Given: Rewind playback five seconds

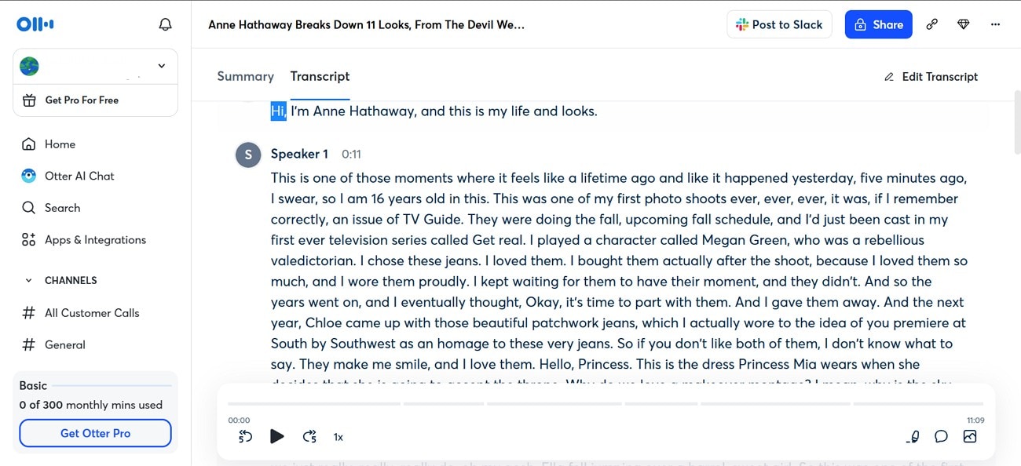Looking at the screenshot, I should [245, 437].
